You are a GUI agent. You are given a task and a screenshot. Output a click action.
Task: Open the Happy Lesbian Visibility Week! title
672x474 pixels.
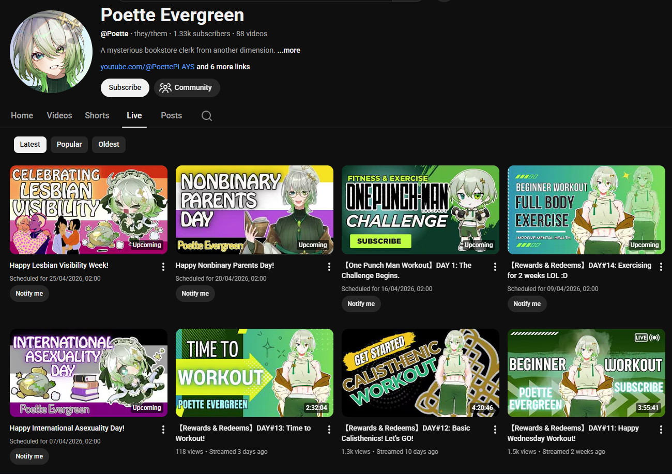pyautogui.click(x=59, y=265)
